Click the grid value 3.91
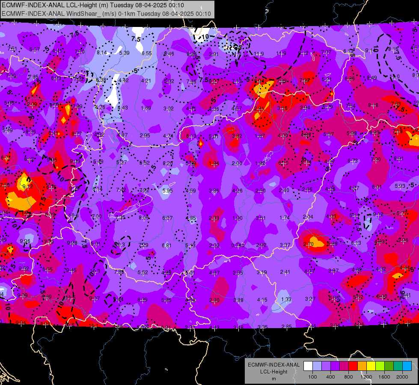Viewport: 419px width, 385px height. [x=214, y=54]
